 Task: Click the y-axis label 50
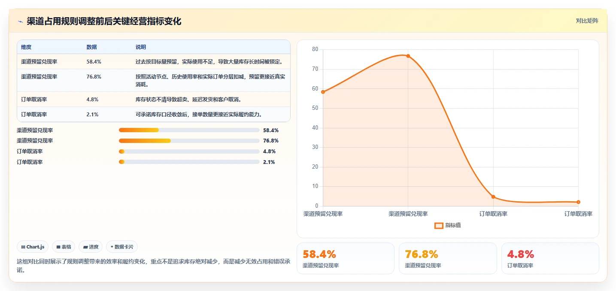[x=315, y=108]
